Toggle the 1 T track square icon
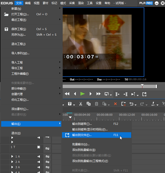165x173 pixels. pyautogui.click(x=39, y=147)
